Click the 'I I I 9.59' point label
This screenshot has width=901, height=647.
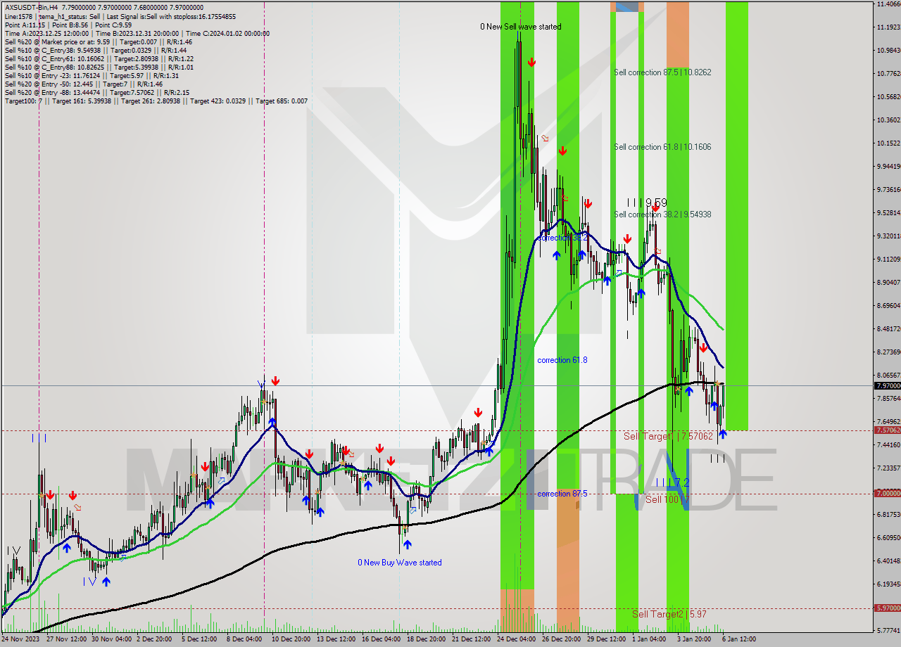[647, 203]
